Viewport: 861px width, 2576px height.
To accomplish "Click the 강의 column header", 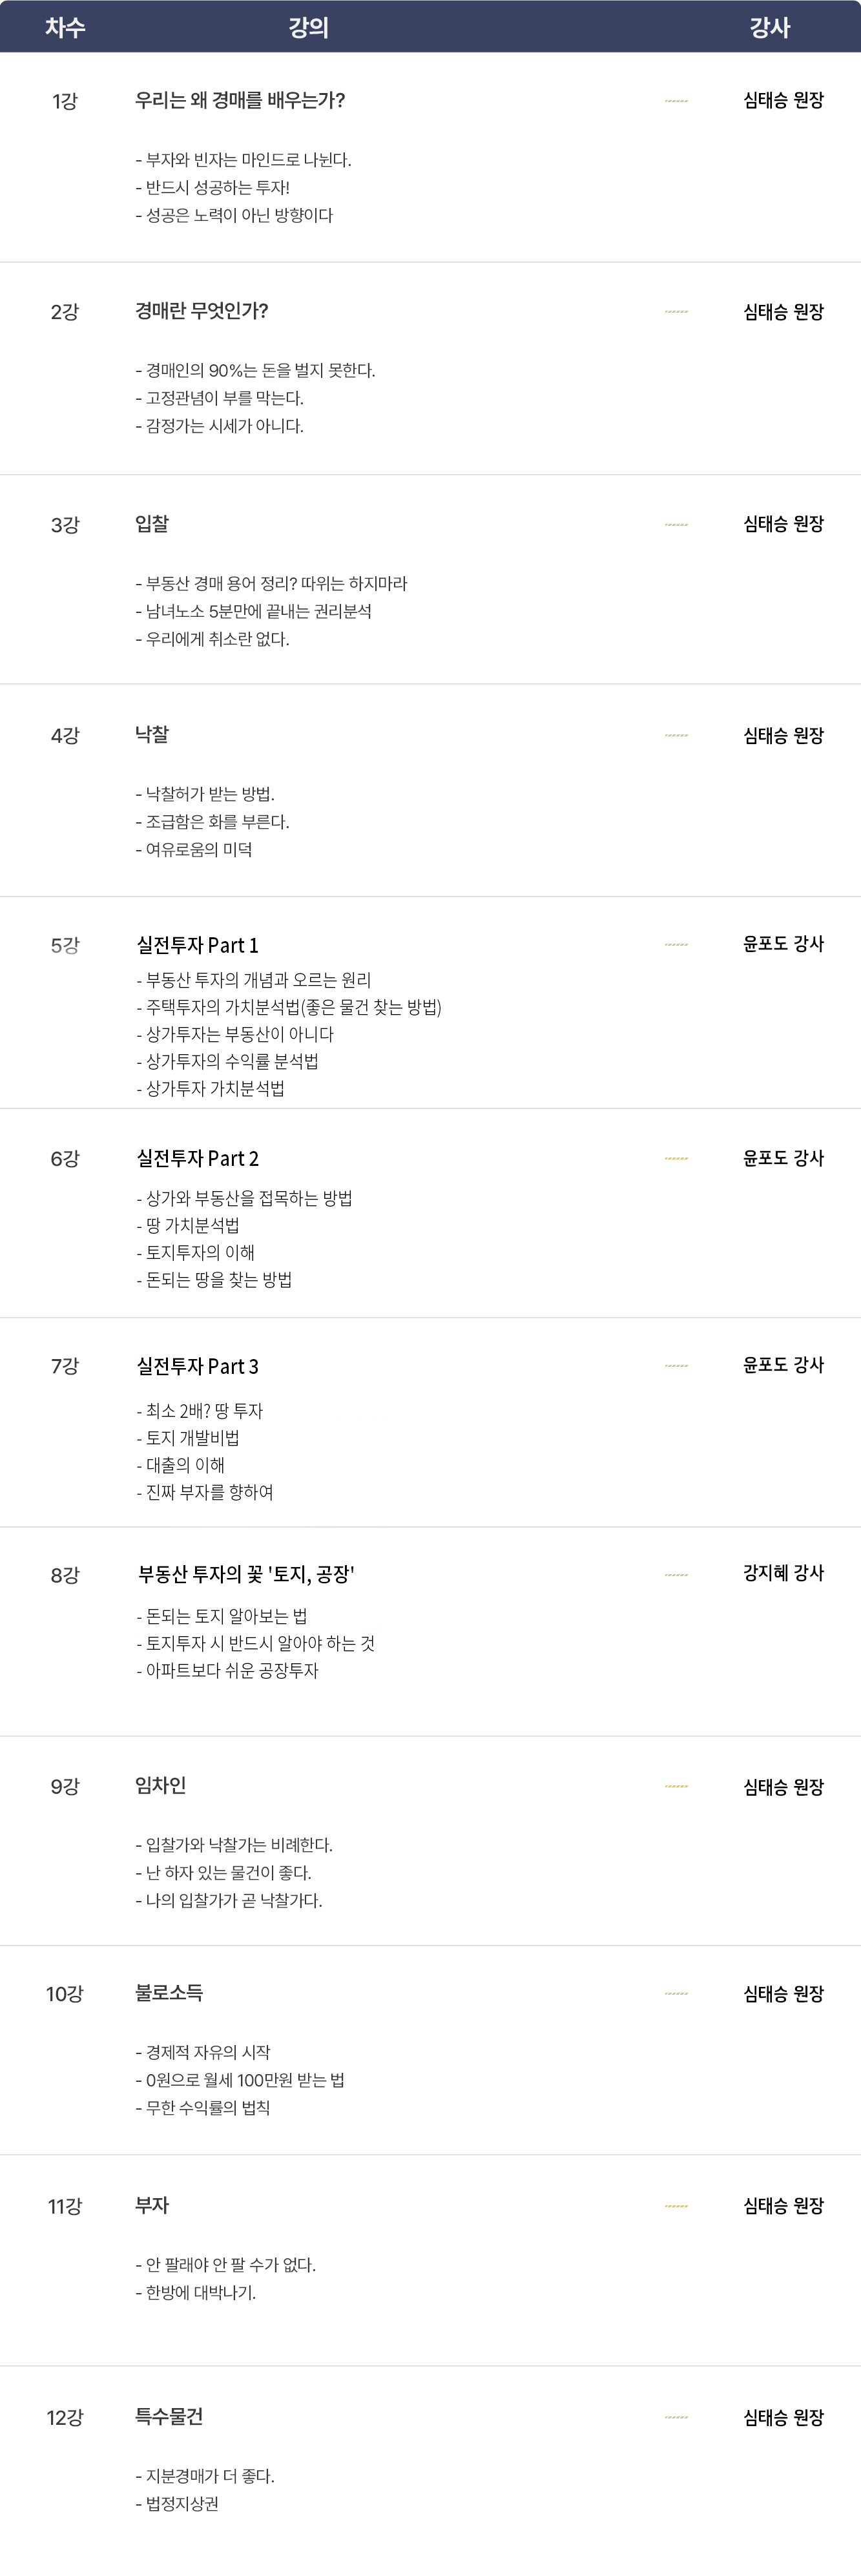I will tap(308, 27).
